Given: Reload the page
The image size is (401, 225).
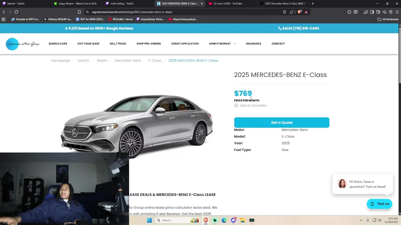Looking at the screenshot, I should pyautogui.click(x=16, y=12).
